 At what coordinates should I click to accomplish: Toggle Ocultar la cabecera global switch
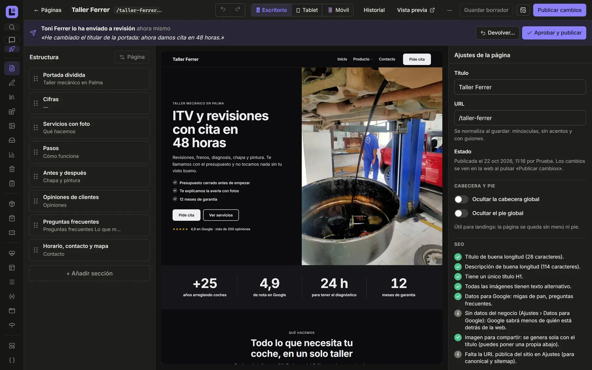tap(461, 199)
